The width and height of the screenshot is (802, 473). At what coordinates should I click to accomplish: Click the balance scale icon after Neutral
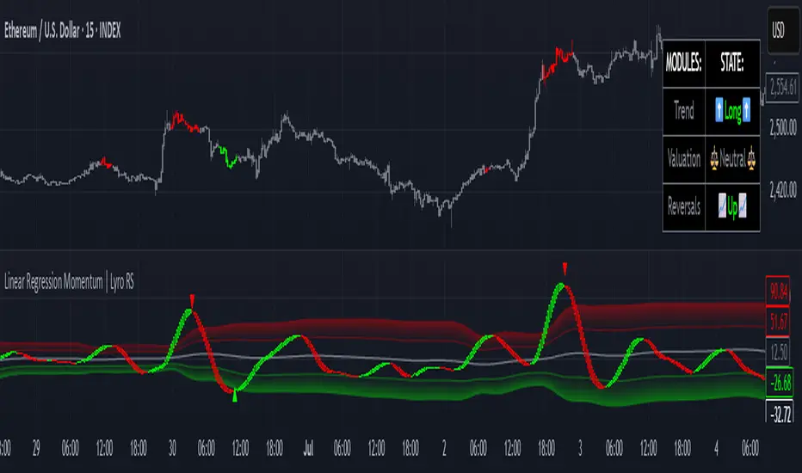pos(751,159)
